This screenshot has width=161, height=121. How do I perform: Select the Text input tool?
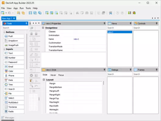(x=14, y=53)
